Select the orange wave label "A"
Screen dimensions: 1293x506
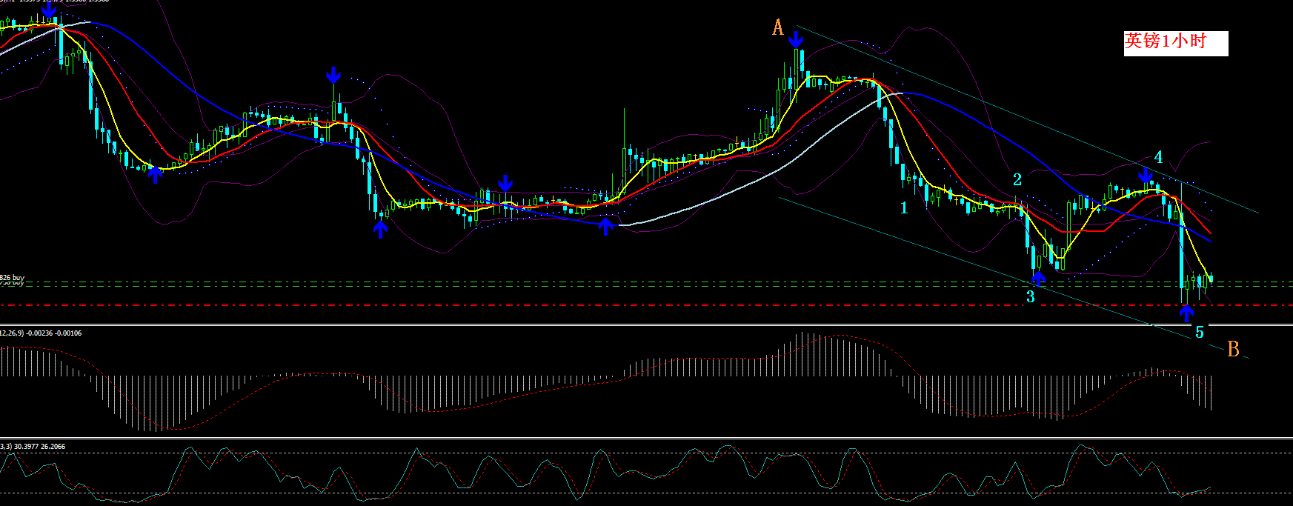777,28
